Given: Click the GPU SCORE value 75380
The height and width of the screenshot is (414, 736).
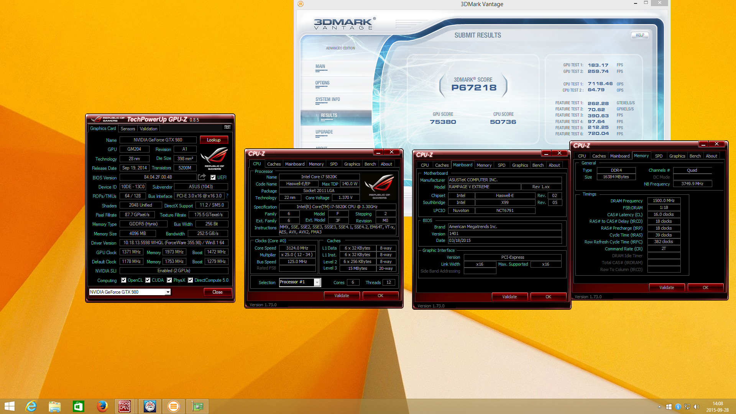Looking at the screenshot, I should point(443,122).
